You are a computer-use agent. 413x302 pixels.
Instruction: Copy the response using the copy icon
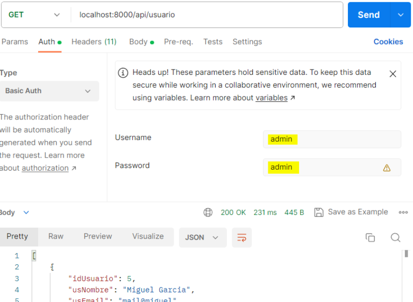tap(370, 237)
